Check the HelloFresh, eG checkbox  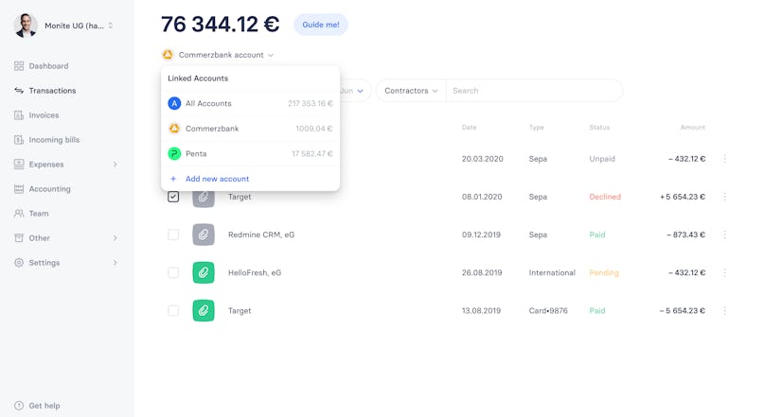173,272
